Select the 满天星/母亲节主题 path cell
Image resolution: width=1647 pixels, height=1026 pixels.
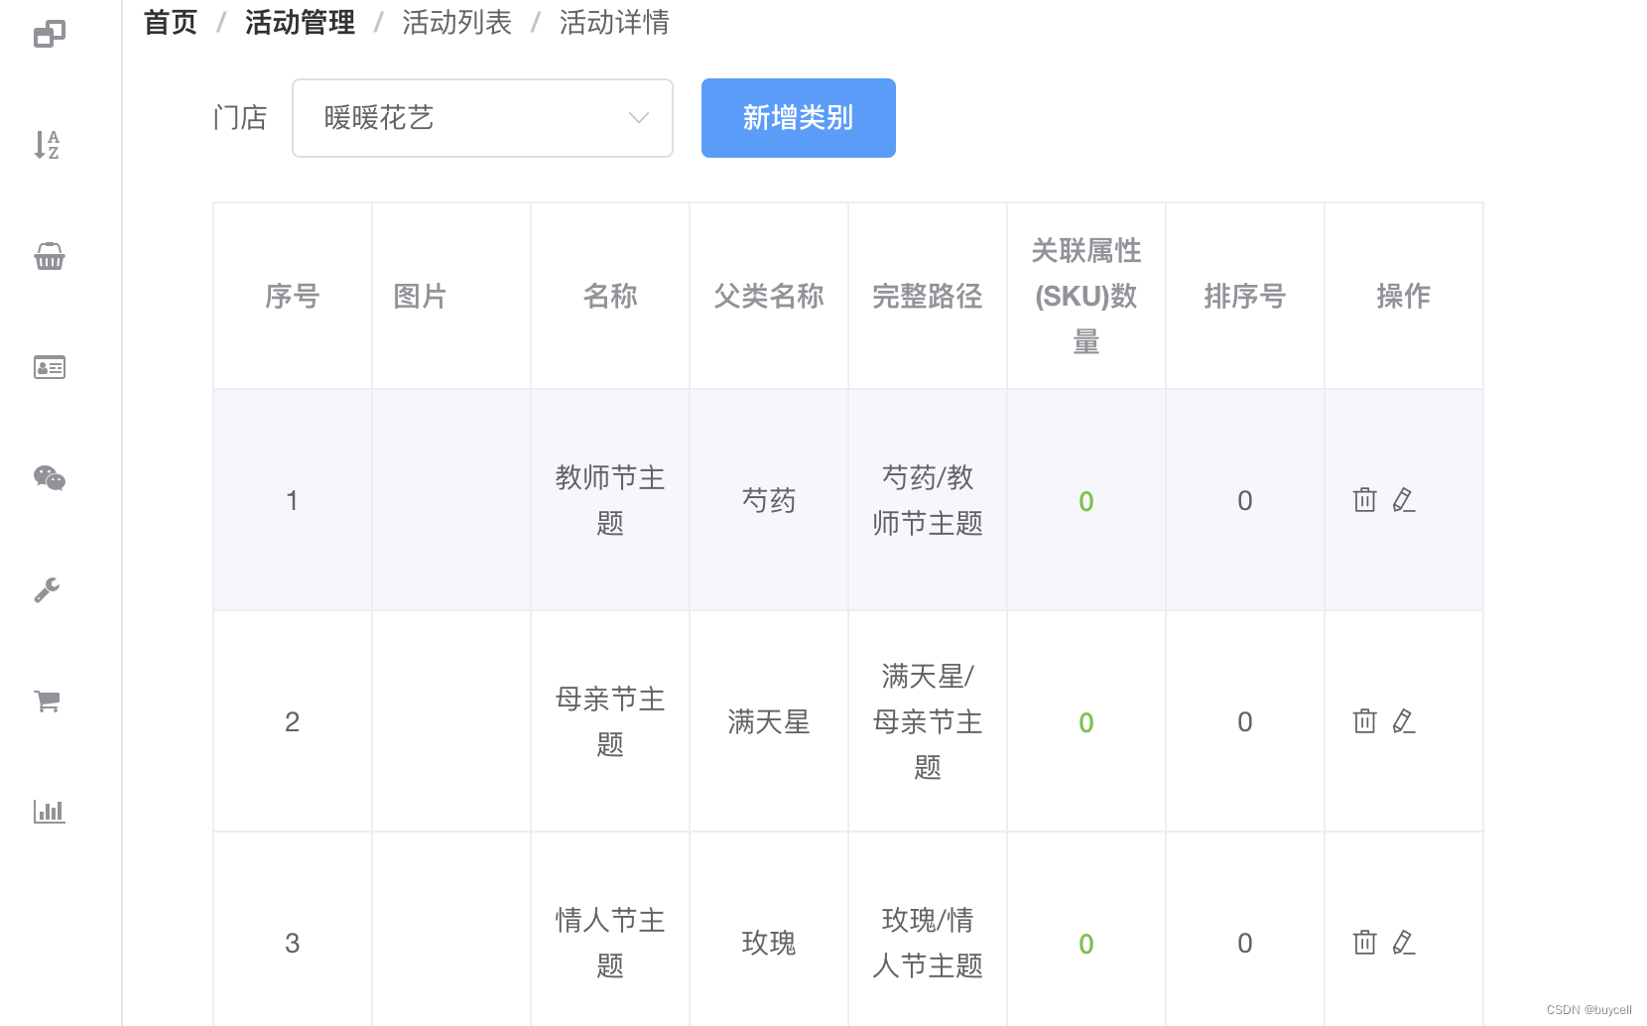tap(928, 721)
